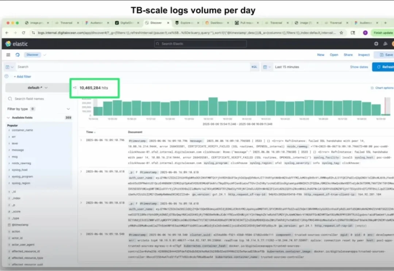This screenshot has height=271, width=394.
Task: Open the Inspect menu item
Action: [x=364, y=55]
